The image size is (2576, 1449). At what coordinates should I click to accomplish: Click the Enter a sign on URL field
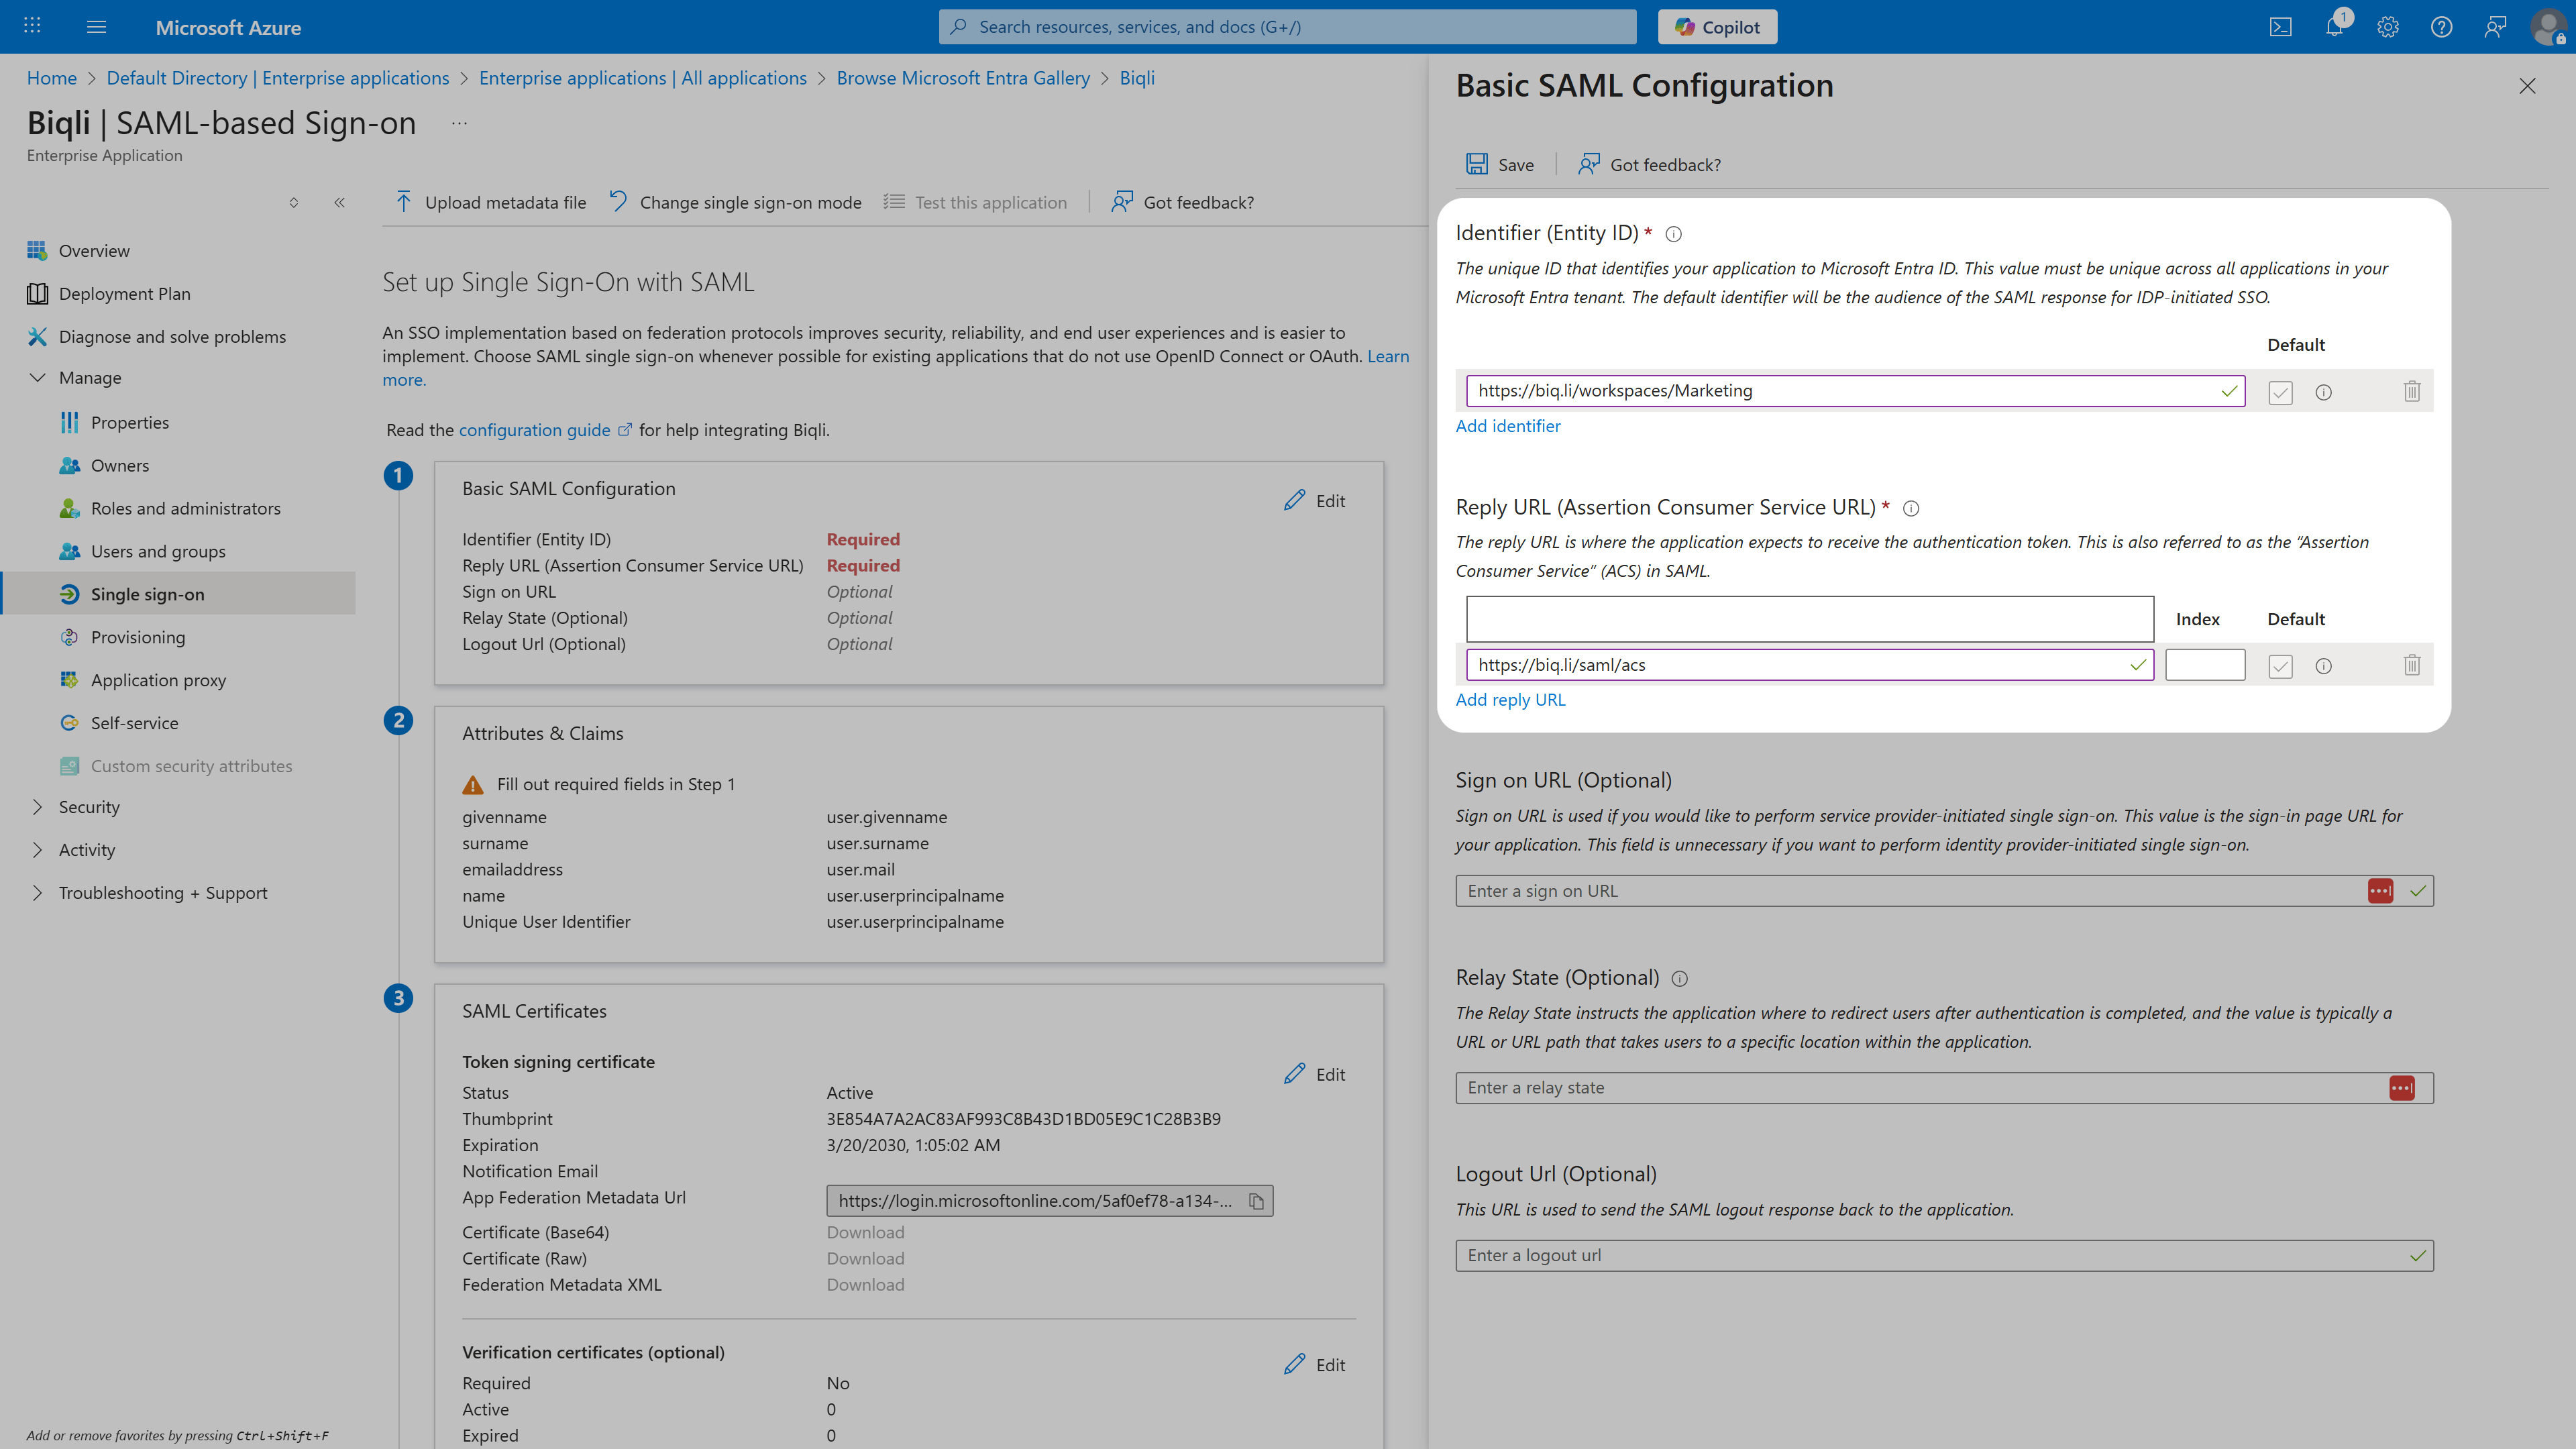click(x=1944, y=891)
